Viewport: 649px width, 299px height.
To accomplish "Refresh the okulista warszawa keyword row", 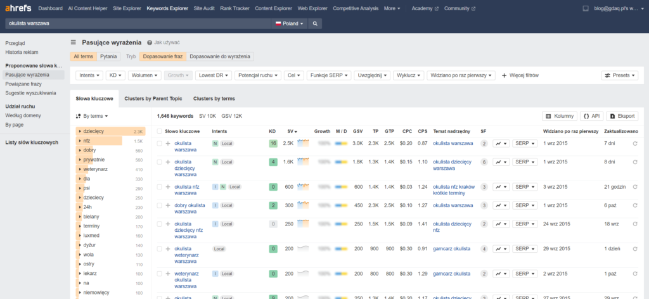I will [635, 144].
